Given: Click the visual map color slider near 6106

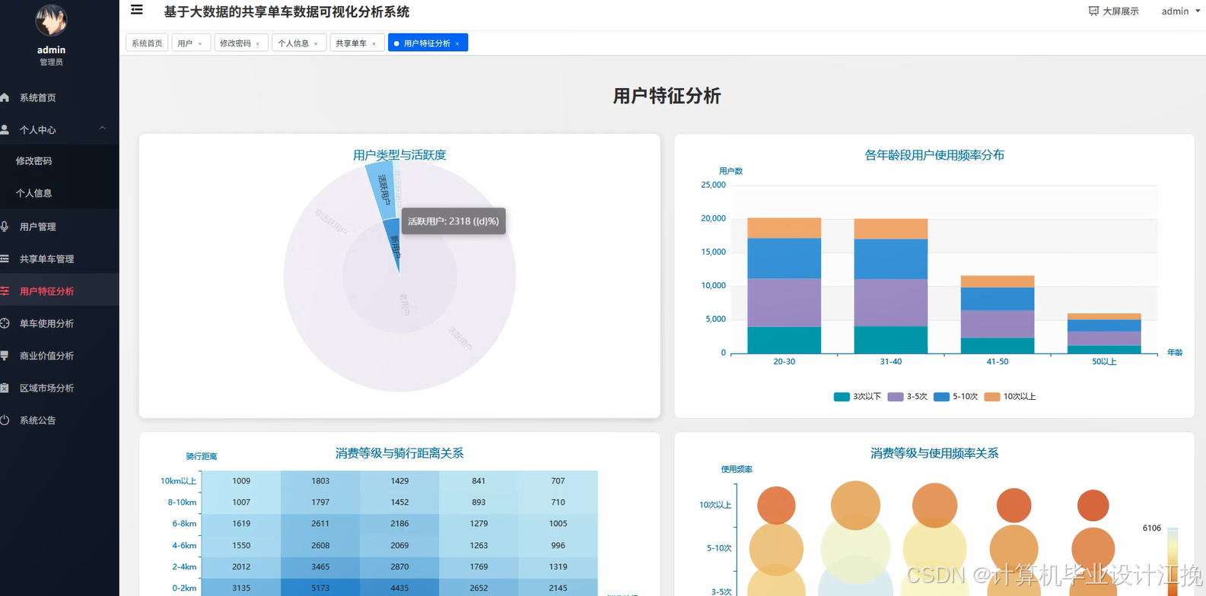Looking at the screenshot, I should [x=1173, y=561].
